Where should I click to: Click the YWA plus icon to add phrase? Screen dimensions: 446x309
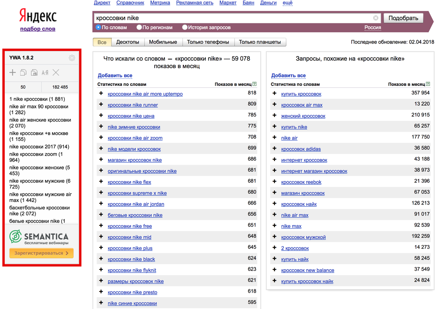tap(13, 73)
